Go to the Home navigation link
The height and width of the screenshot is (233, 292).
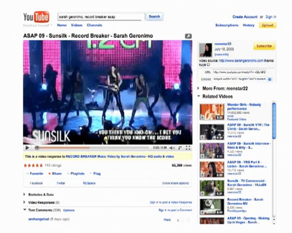click(x=62, y=25)
